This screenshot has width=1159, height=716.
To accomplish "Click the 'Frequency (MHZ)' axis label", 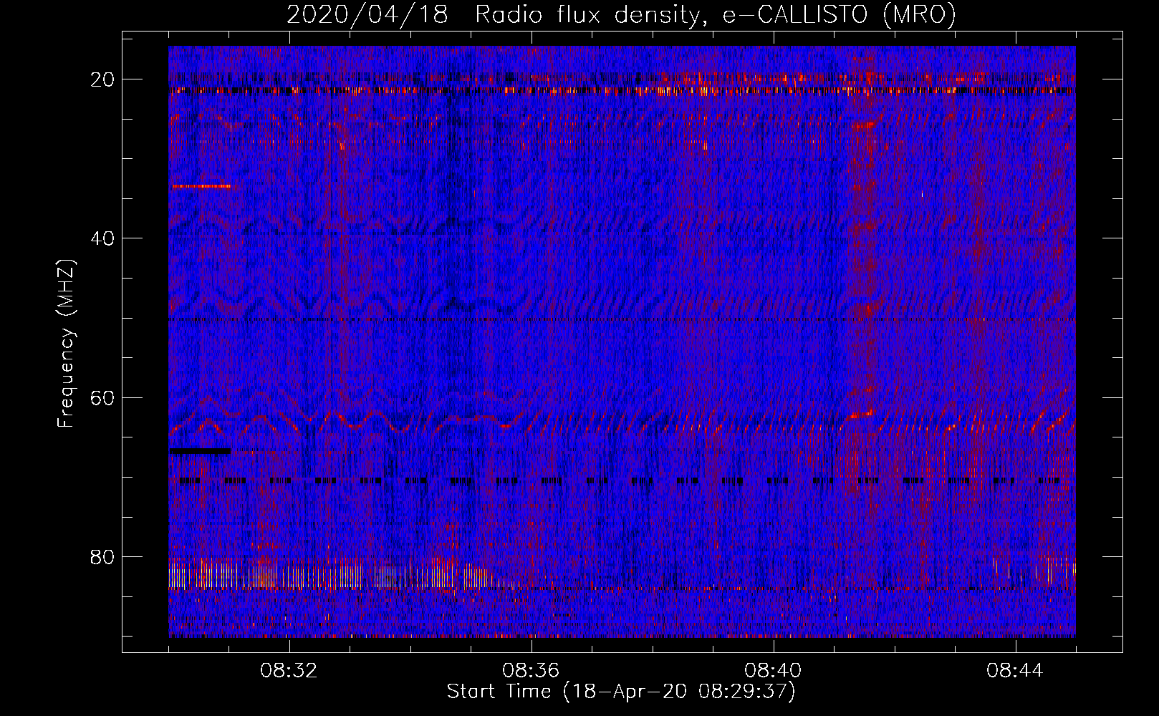I will [66, 344].
